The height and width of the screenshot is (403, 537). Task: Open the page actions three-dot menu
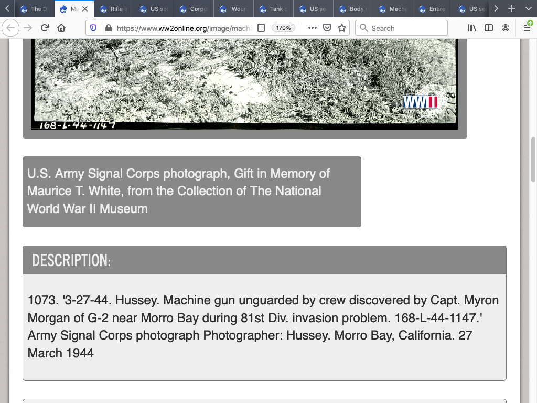(313, 28)
